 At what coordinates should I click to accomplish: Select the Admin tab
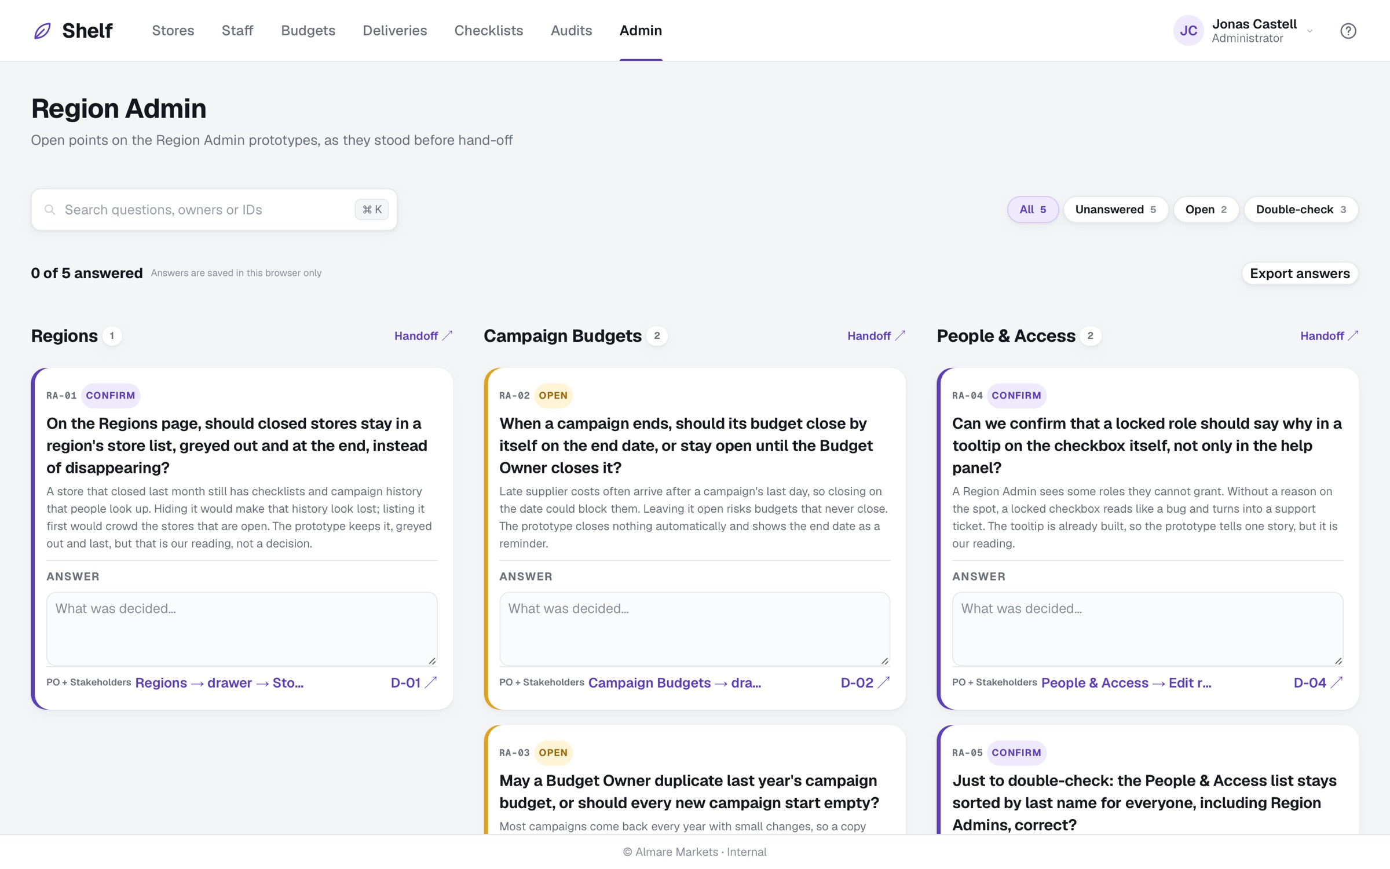point(641,31)
